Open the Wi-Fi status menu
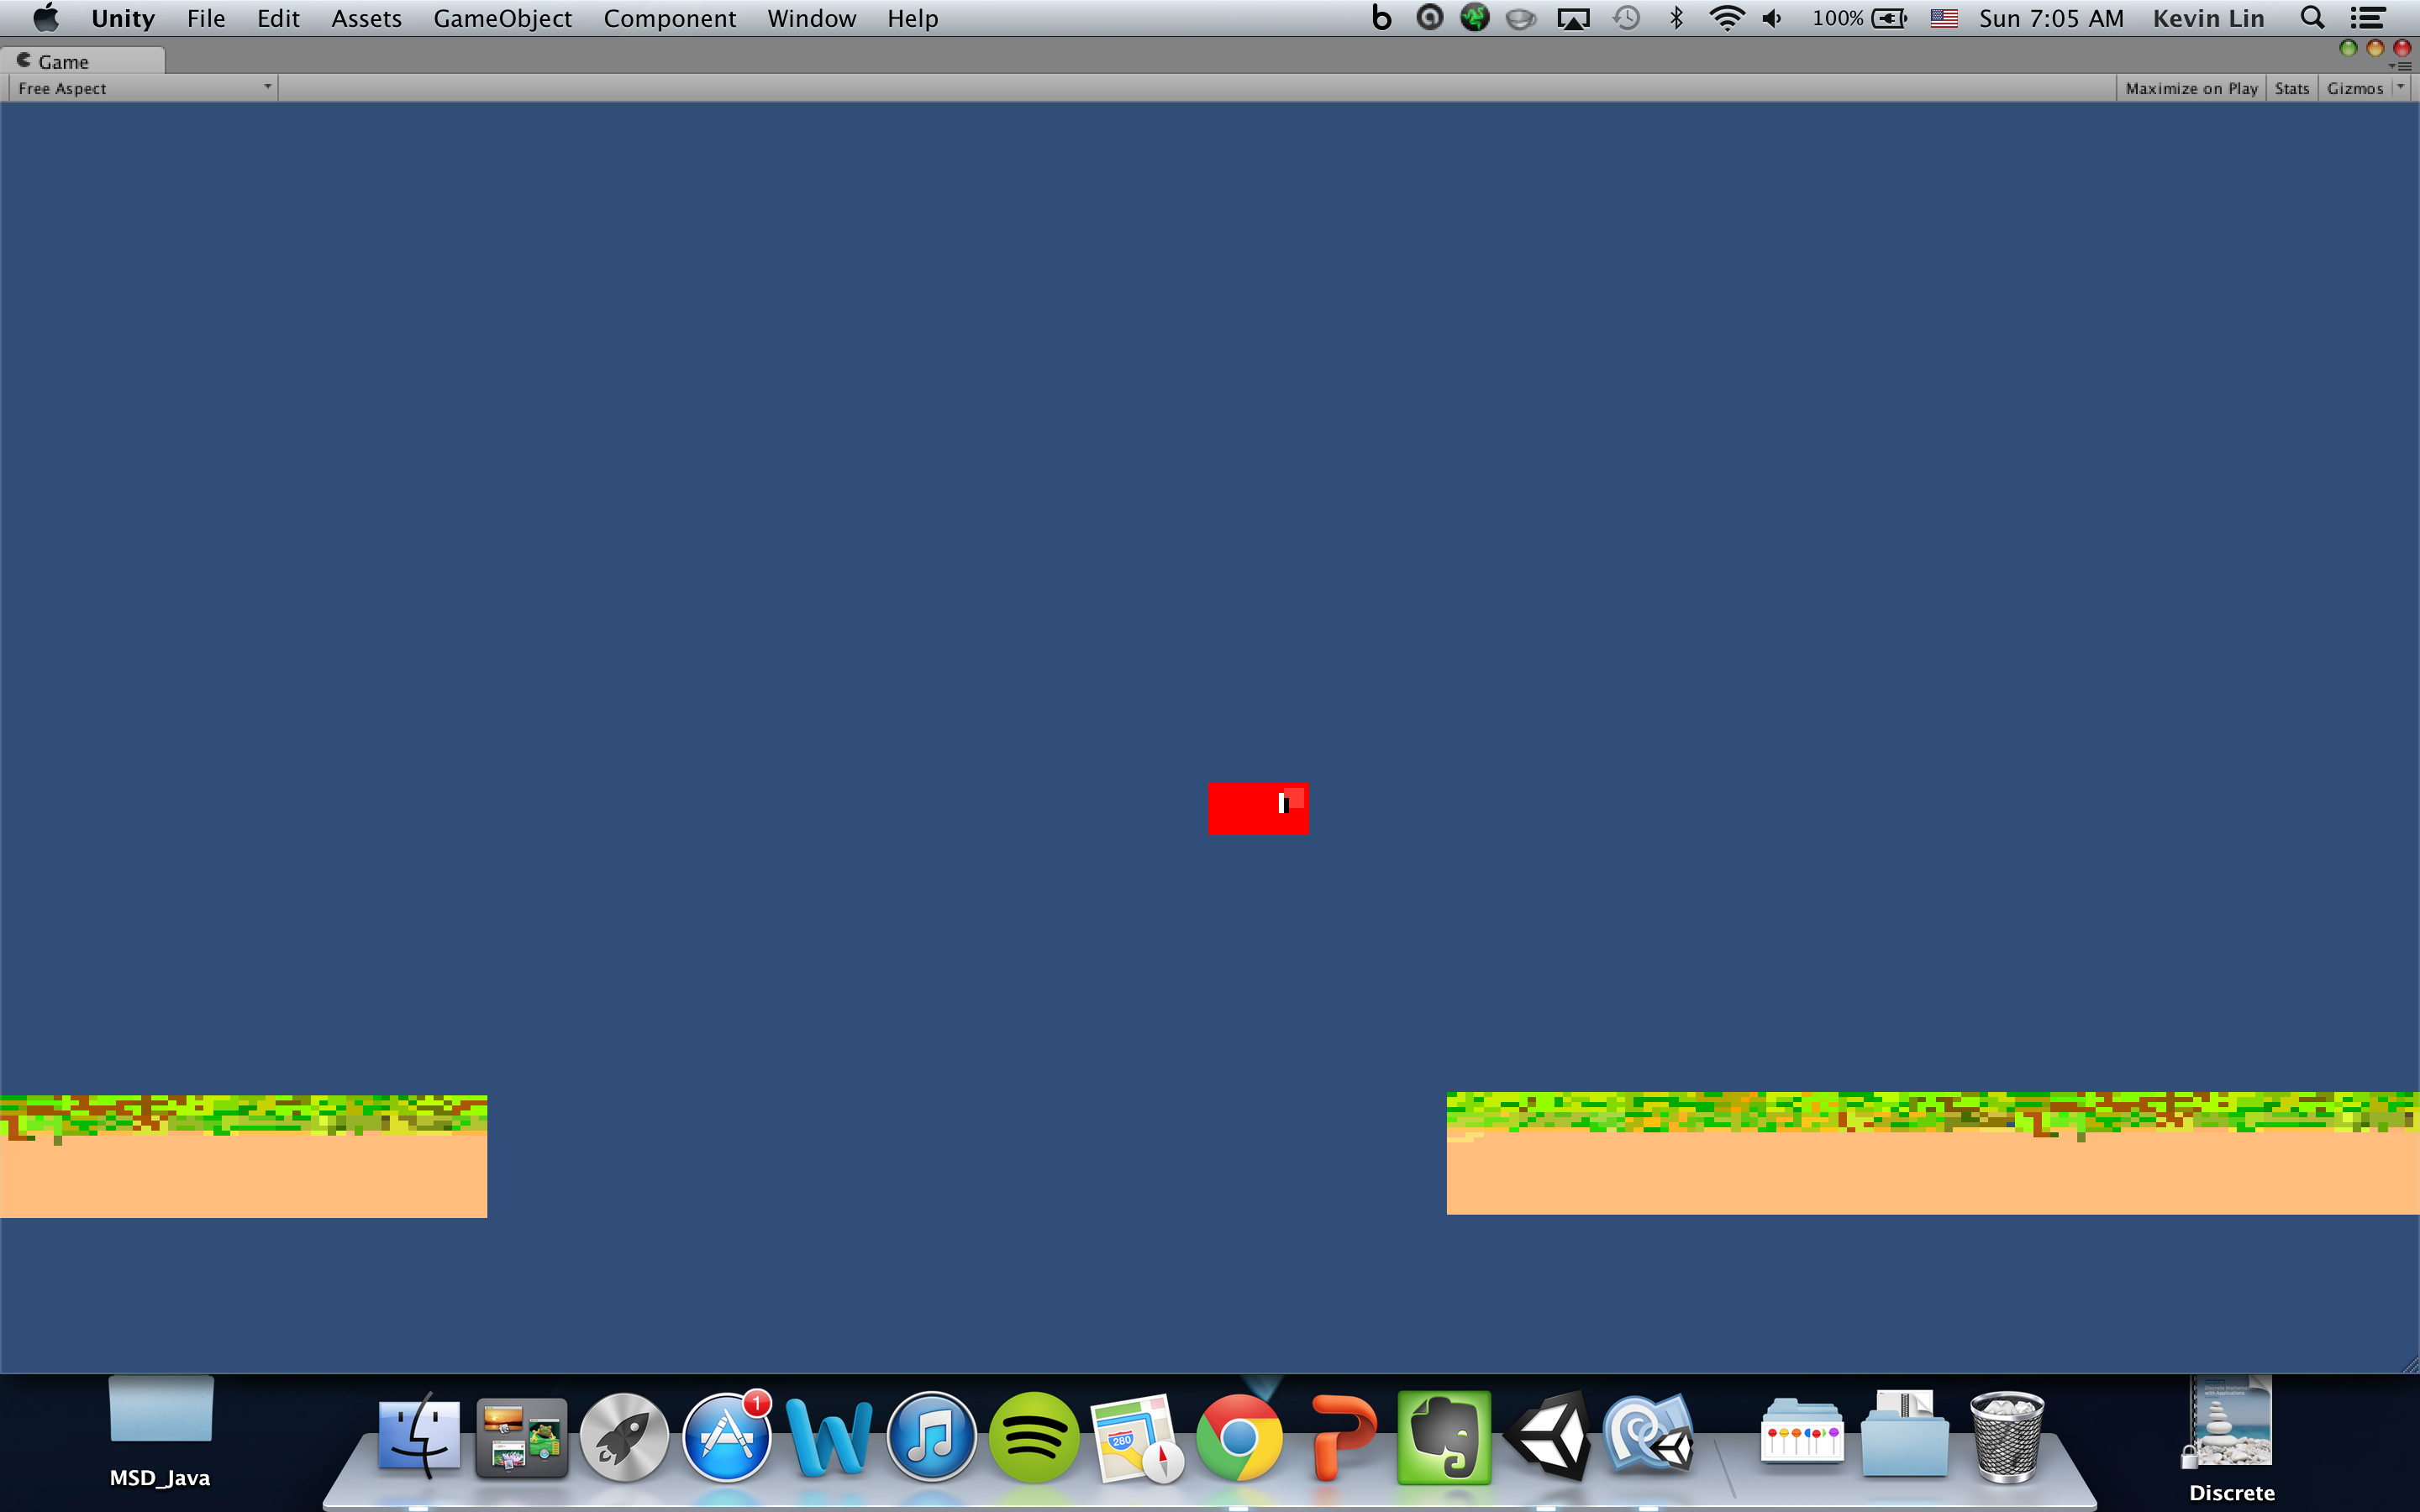The image size is (2420, 1512). coord(1726,18)
